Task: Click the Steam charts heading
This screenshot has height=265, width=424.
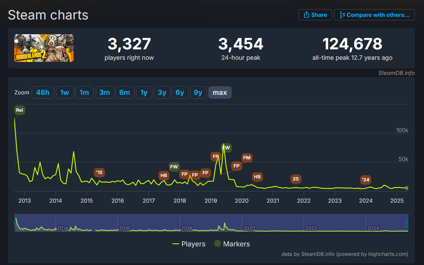Action: [48, 15]
